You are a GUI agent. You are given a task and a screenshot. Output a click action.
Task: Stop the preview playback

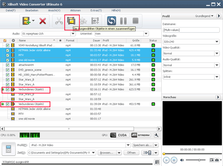[x=174, y=160]
